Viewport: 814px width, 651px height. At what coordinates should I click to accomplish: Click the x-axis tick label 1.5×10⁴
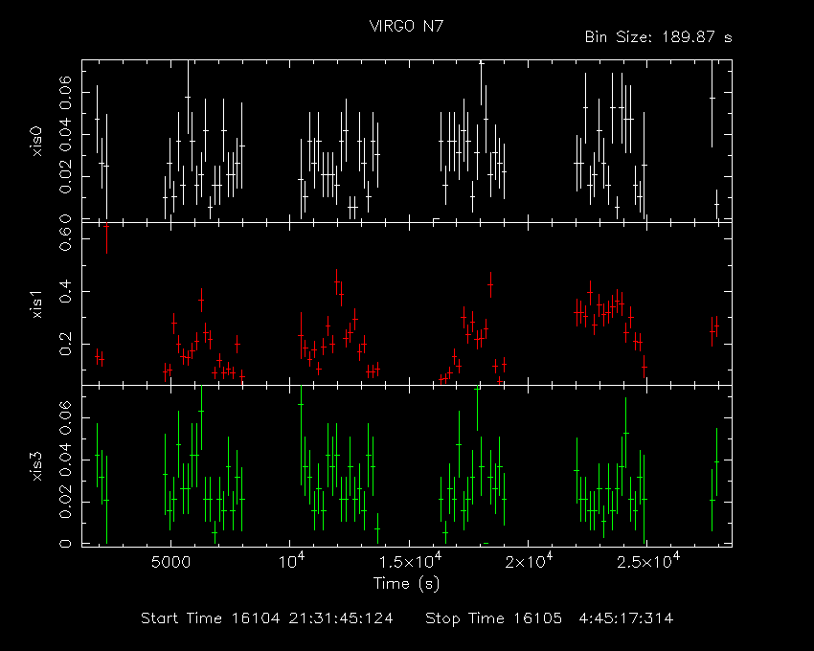410,561
